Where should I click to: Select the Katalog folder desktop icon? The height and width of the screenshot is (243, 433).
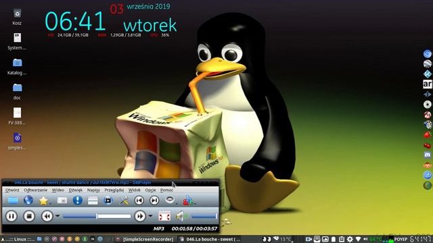[17, 67]
